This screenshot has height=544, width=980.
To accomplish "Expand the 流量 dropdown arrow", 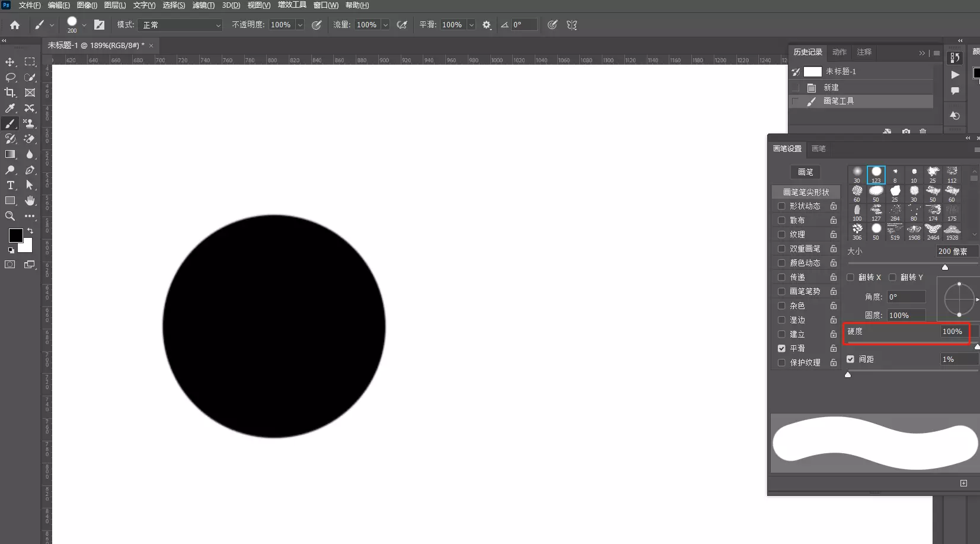I will (385, 25).
